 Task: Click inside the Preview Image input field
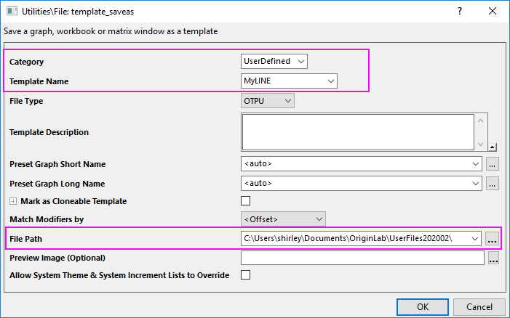coord(362,258)
